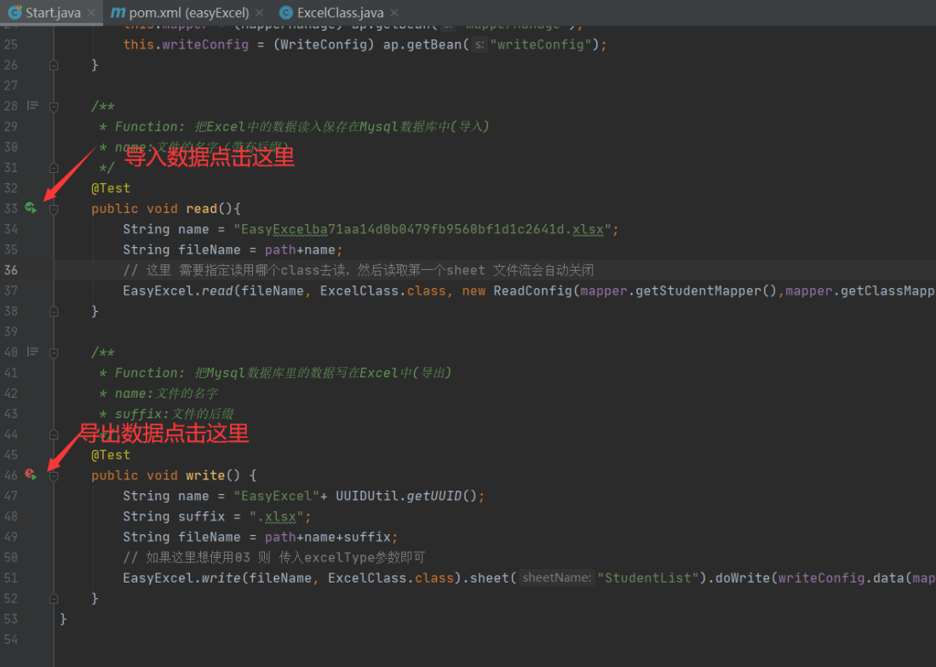Collapse the write() method at line 46
This screenshot has width=936, height=667.
54,476
